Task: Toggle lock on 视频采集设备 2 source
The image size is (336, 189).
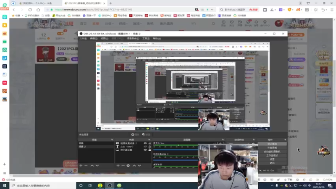Action: [x=150, y=143]
